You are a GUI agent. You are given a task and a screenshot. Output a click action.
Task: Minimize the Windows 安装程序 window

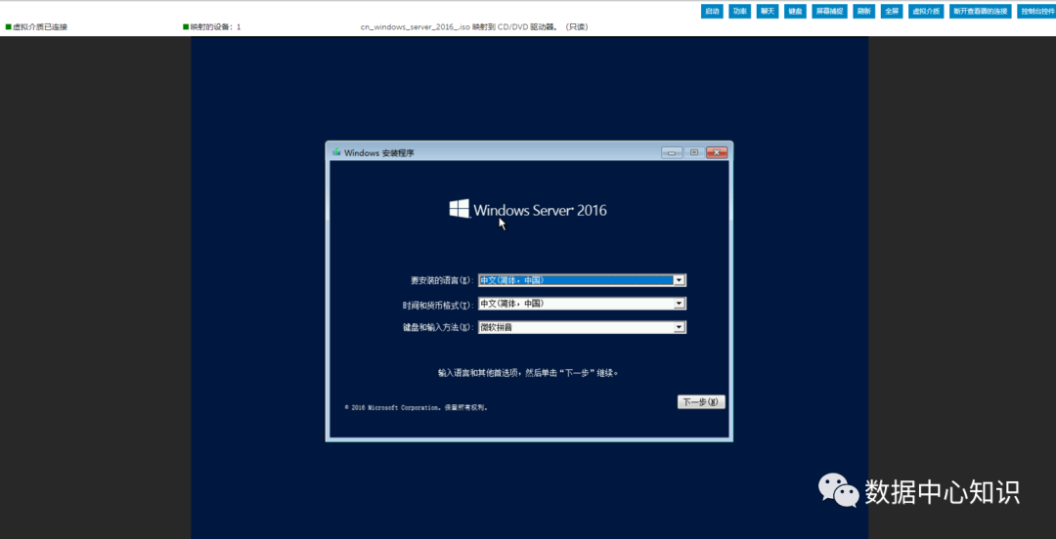click(672, 152)
